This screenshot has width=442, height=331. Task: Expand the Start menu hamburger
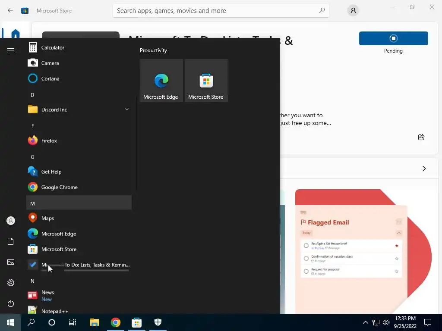(11, 50)
